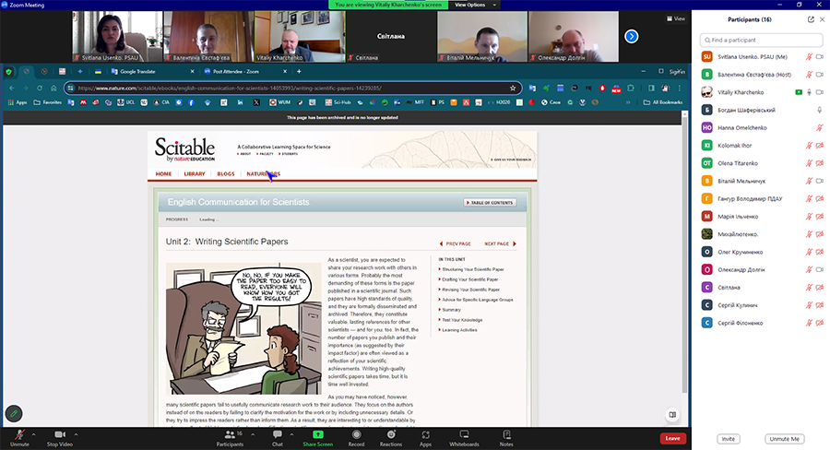Expand audio options arrow next to Unmute
The width and height of the screenshot is (830, 450).
(x=34, y=434)
